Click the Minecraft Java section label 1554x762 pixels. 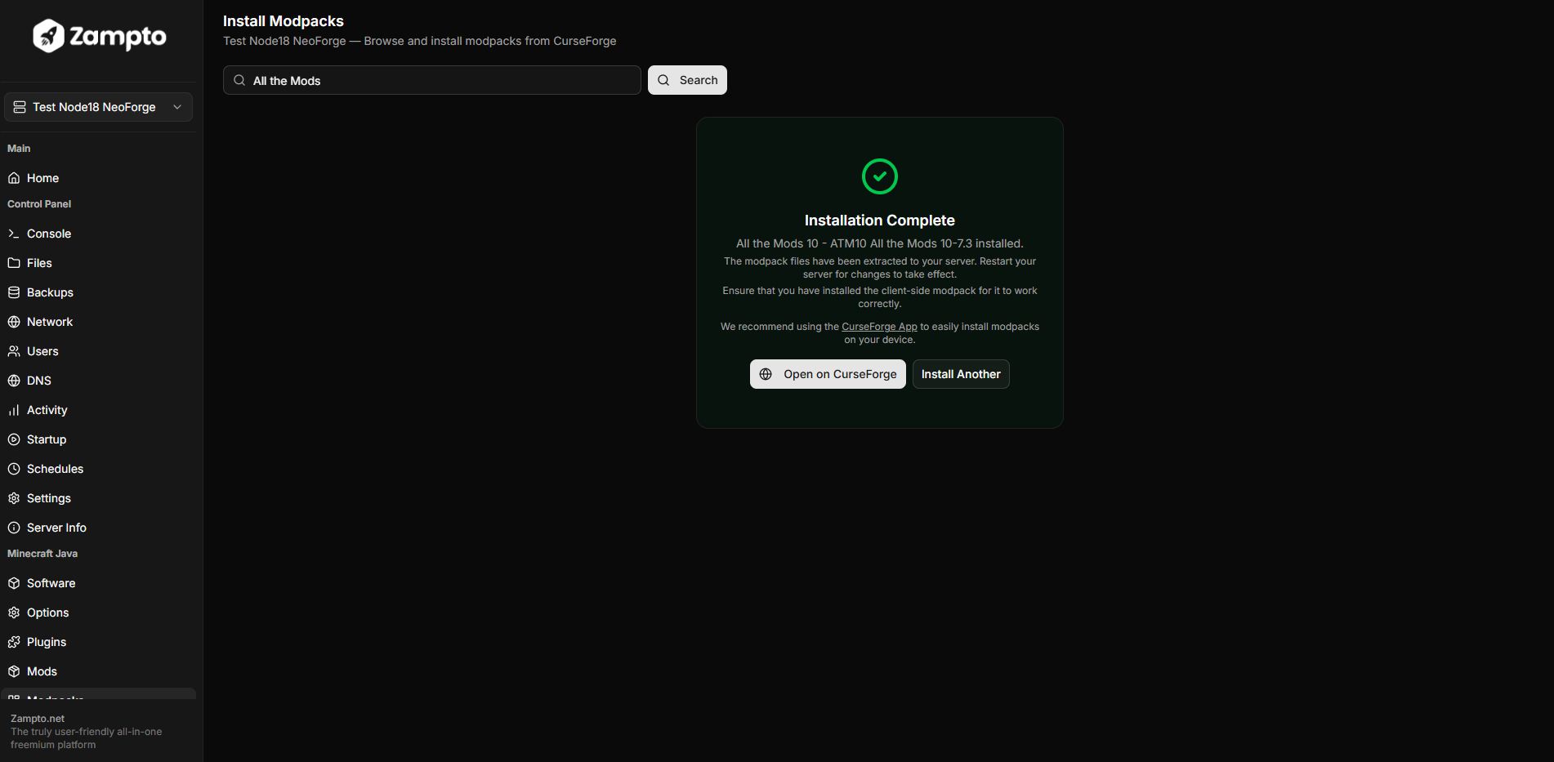point(42,554)
